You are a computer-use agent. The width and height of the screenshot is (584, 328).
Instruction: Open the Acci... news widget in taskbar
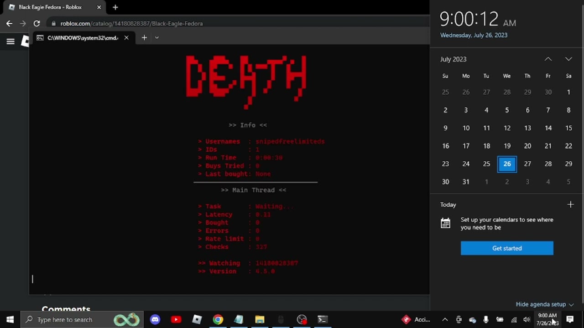pos(416,320)
